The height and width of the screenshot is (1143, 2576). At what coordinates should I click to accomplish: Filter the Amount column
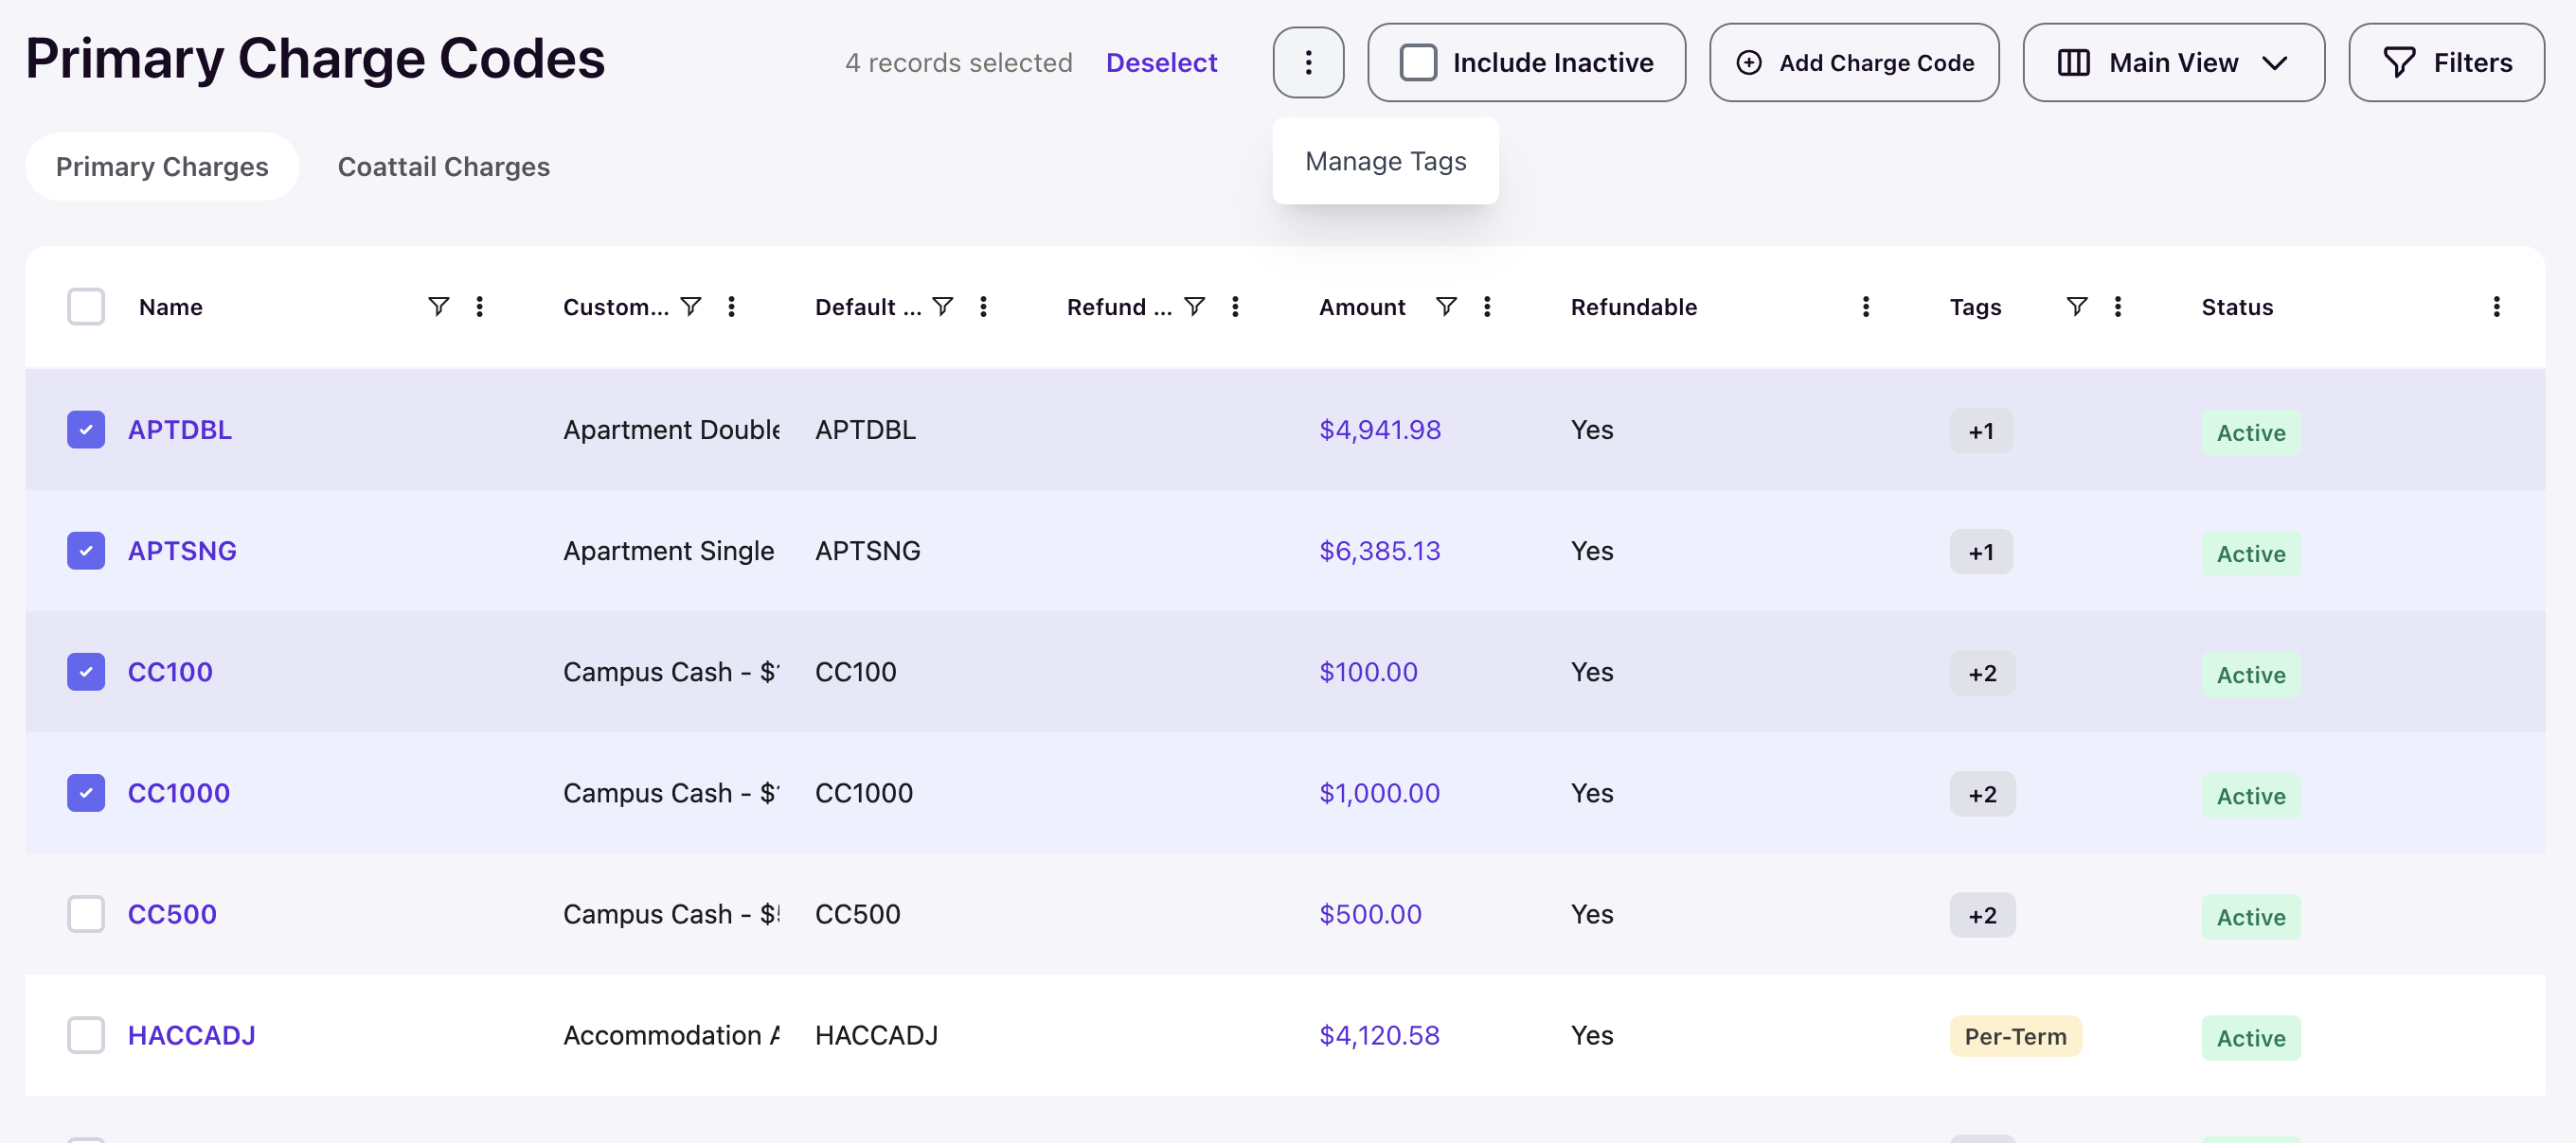click(1446, 306)
